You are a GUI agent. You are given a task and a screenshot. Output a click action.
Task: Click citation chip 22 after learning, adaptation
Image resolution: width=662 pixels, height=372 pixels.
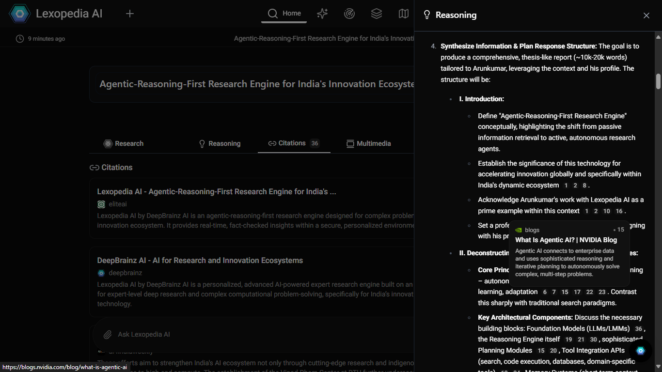[x=589, y=292]
